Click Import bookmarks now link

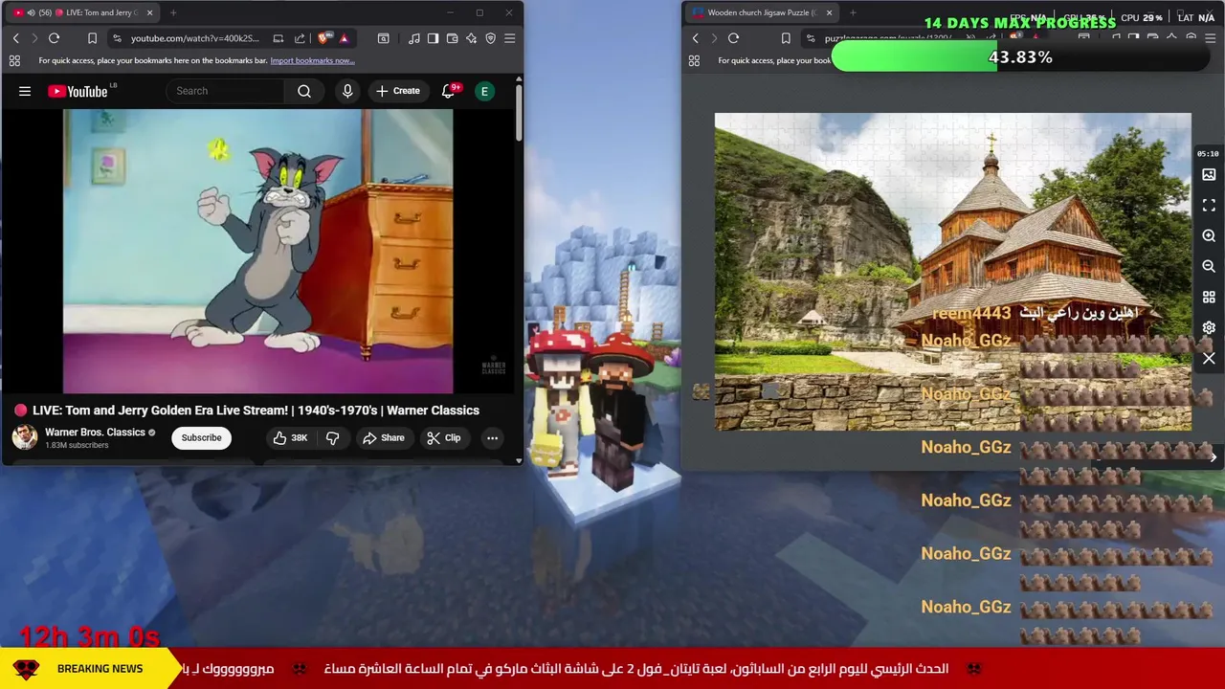pos(312,60)
